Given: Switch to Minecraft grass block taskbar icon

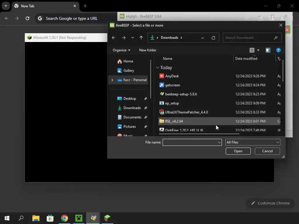Looking at the screenshot, I should (x=107, y=218).
